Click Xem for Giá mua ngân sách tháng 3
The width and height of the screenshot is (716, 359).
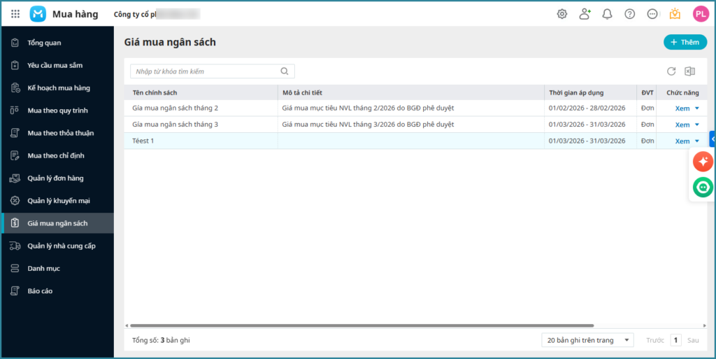(x=682, y=125)
